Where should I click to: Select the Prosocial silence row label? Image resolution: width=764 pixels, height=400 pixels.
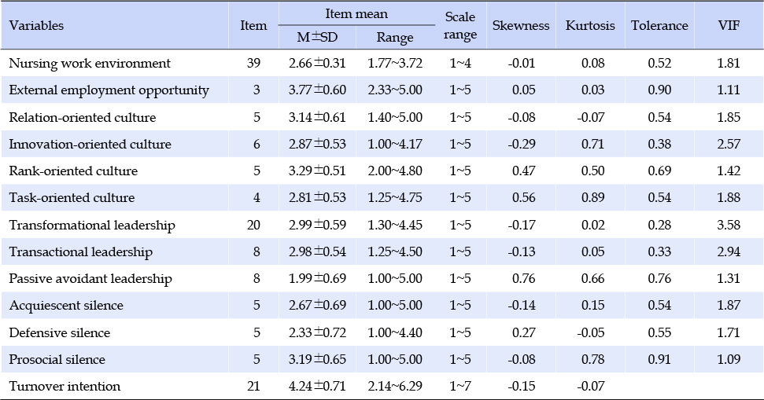click(x=57, y=360)
